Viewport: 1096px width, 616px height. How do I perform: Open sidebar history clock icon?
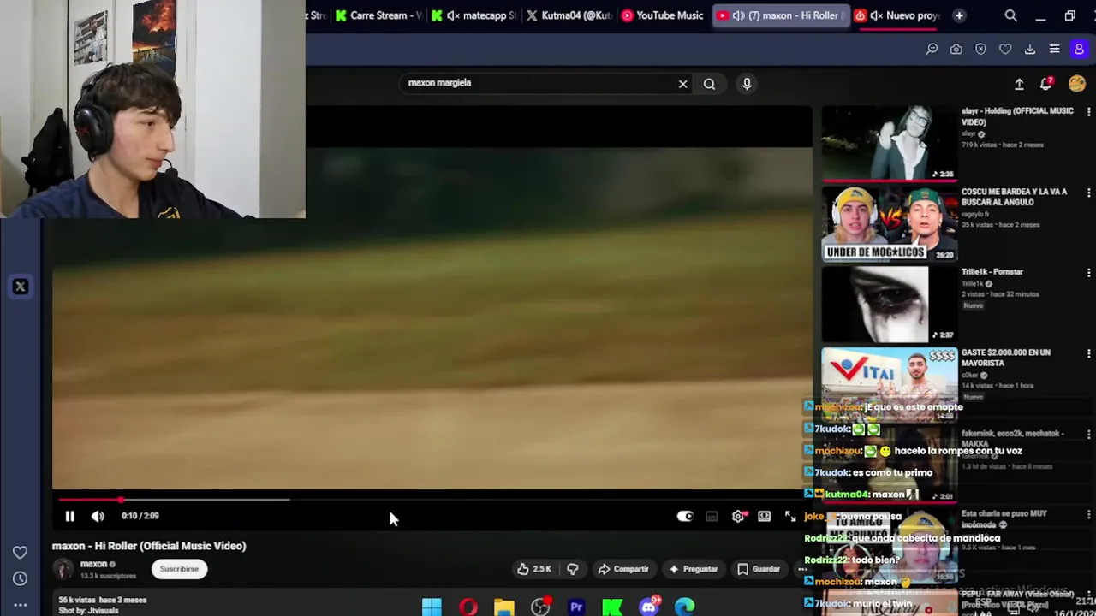coord(20,578)
